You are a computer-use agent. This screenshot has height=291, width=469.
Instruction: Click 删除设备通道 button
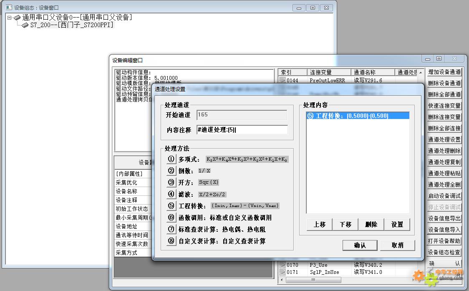pos(444,83)
